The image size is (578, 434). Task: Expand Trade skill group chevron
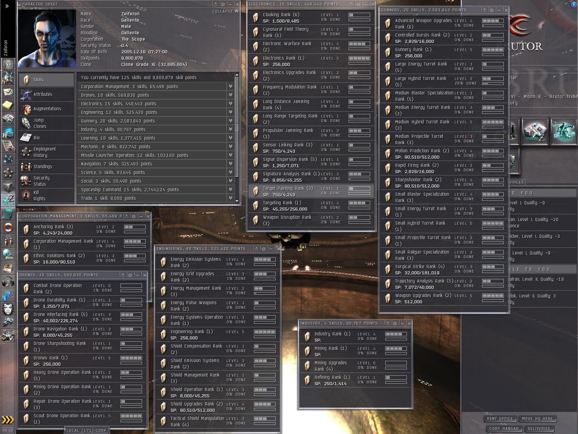(x=230, y=198)
